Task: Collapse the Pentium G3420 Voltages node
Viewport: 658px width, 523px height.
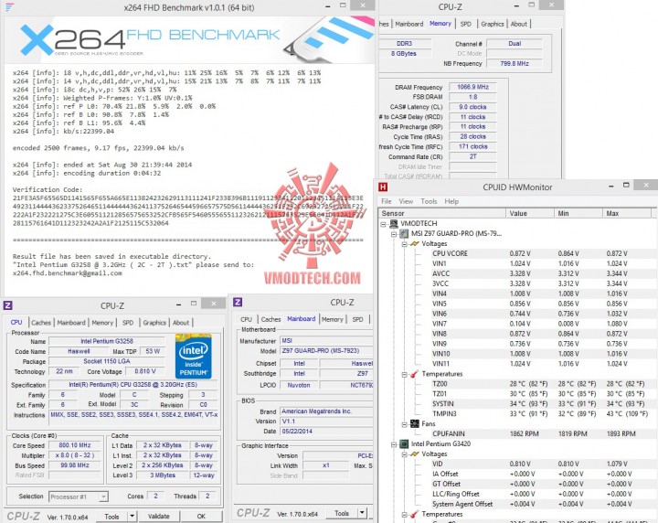Action: (404, 454)
